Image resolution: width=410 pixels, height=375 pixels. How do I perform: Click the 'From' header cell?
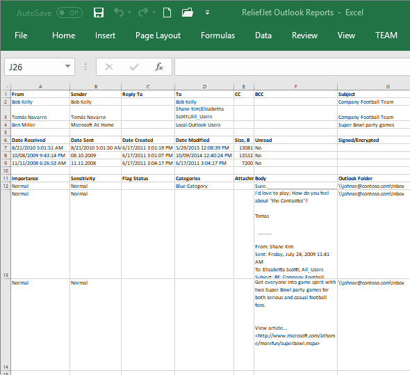[x=40, y=95]
